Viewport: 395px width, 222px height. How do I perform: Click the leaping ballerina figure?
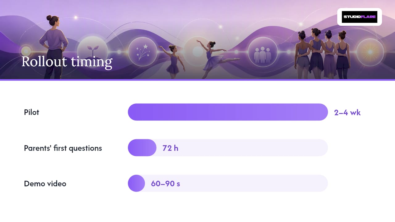pos(216,59)
